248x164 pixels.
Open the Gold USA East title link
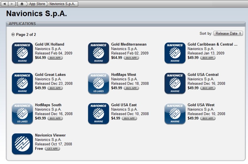[x=124, y=105]
